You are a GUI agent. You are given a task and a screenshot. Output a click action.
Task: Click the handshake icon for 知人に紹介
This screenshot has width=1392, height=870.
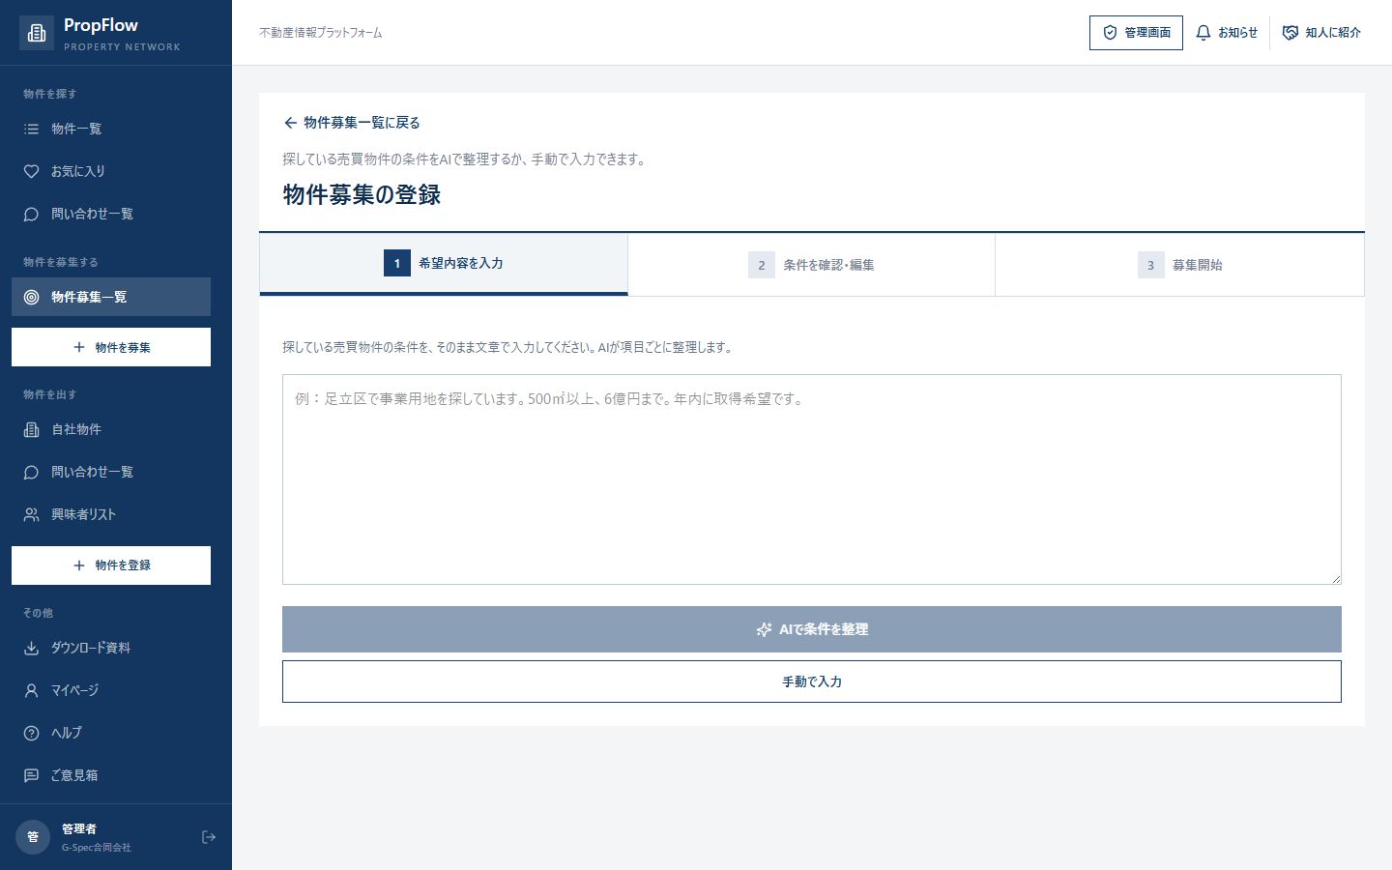point(1290,33)
